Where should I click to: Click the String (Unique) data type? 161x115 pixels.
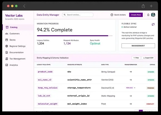(x=108, y=72)
